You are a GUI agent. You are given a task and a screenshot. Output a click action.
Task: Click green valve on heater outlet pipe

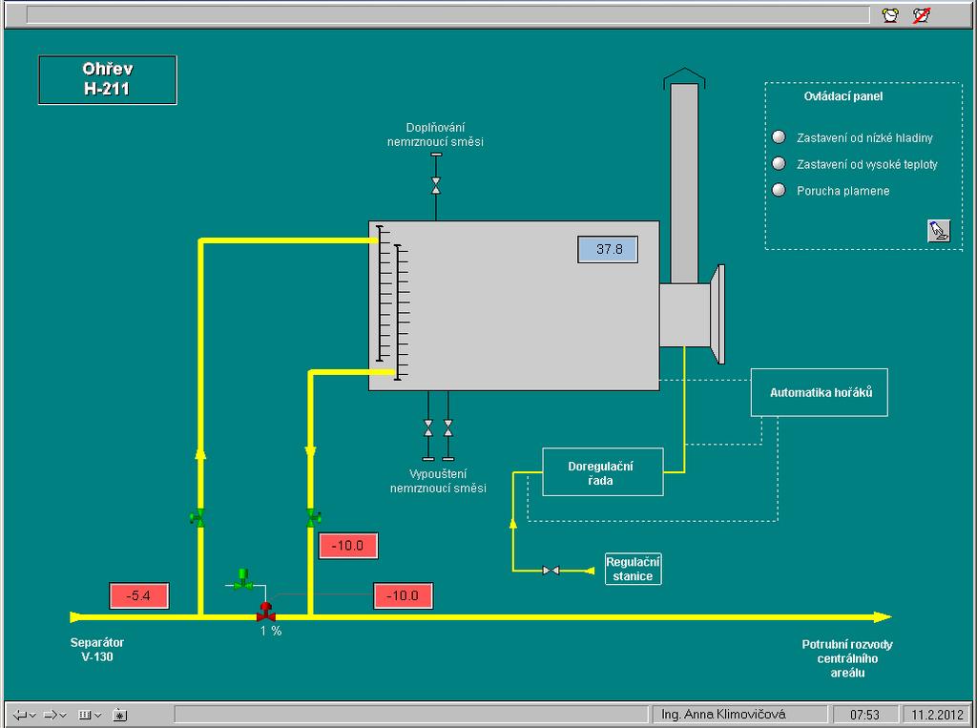[x=312, y=517]
